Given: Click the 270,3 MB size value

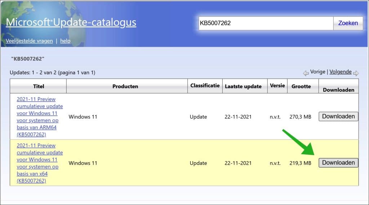Looking at the screenshot, I should point(300,117).
